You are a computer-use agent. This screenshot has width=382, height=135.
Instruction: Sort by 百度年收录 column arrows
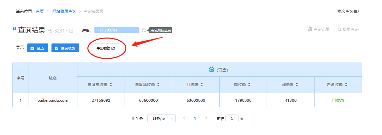point(158,84)
